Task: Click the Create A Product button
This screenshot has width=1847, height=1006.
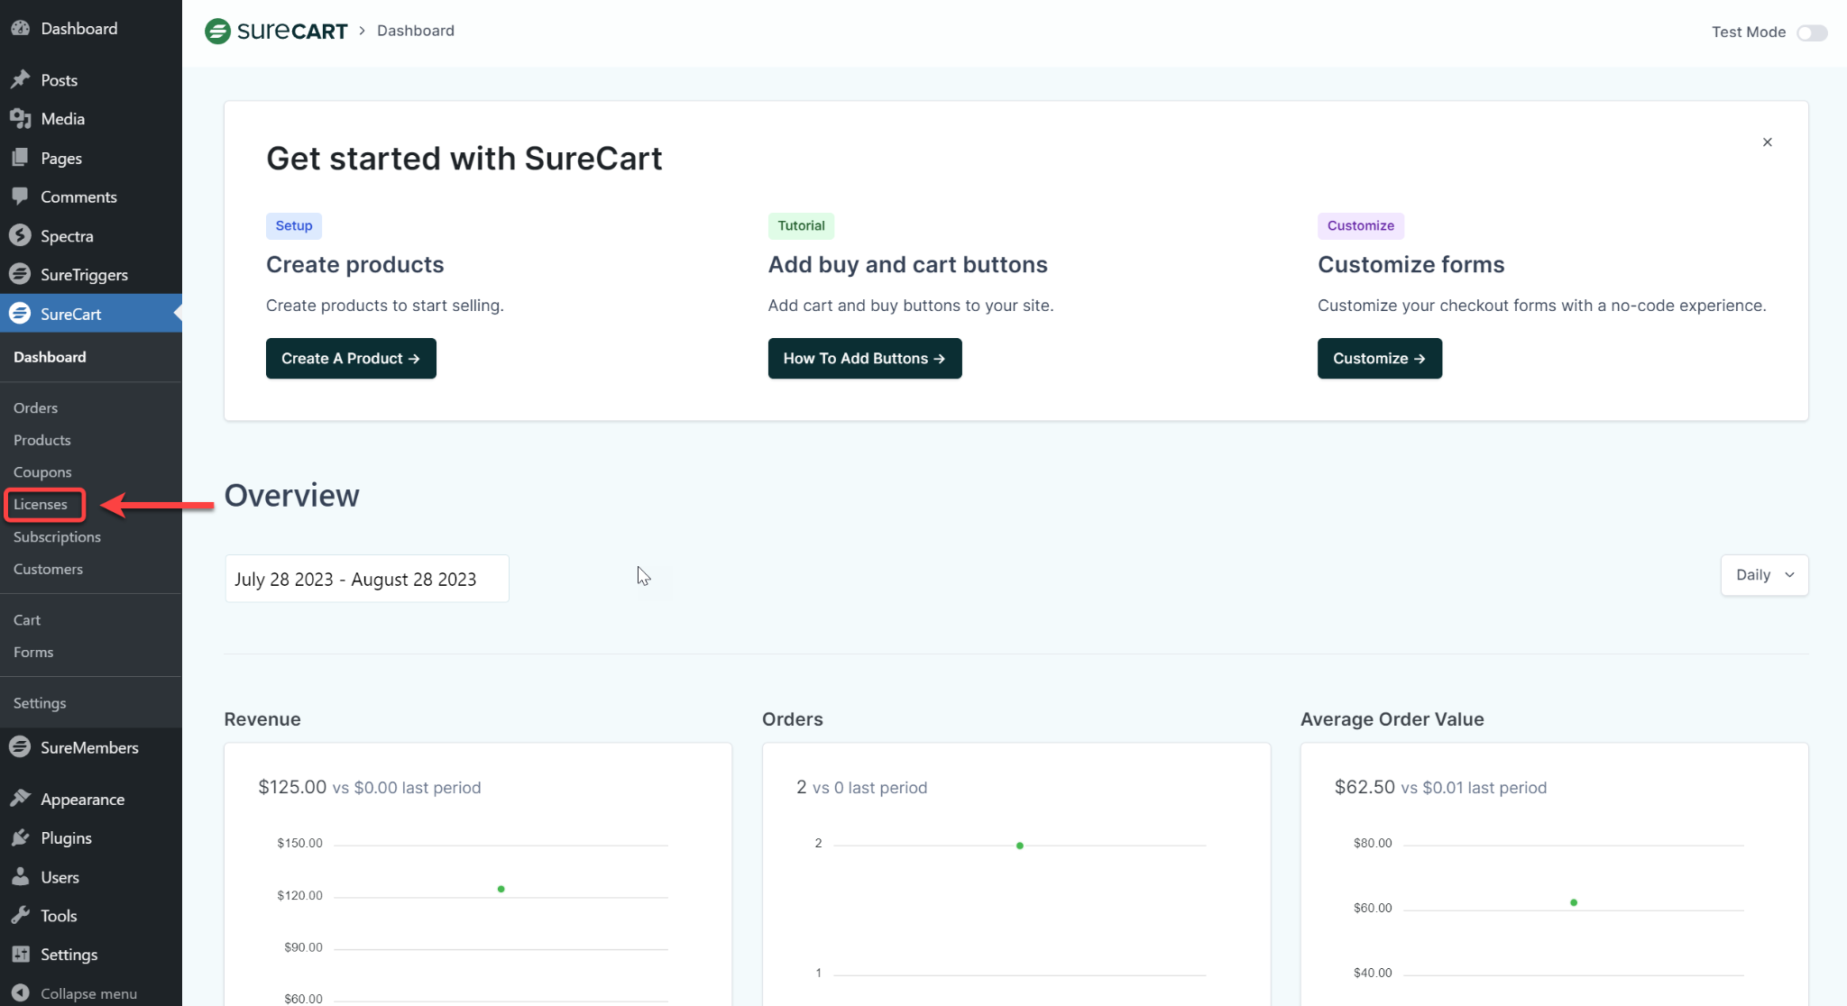Action: (x=351, y=358)
